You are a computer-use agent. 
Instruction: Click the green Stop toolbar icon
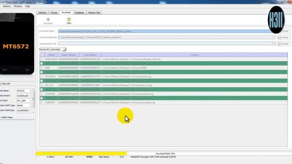(69, 19)
